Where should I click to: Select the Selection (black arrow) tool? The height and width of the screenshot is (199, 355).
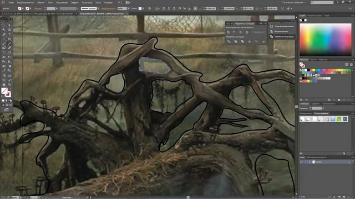point(3,25)
